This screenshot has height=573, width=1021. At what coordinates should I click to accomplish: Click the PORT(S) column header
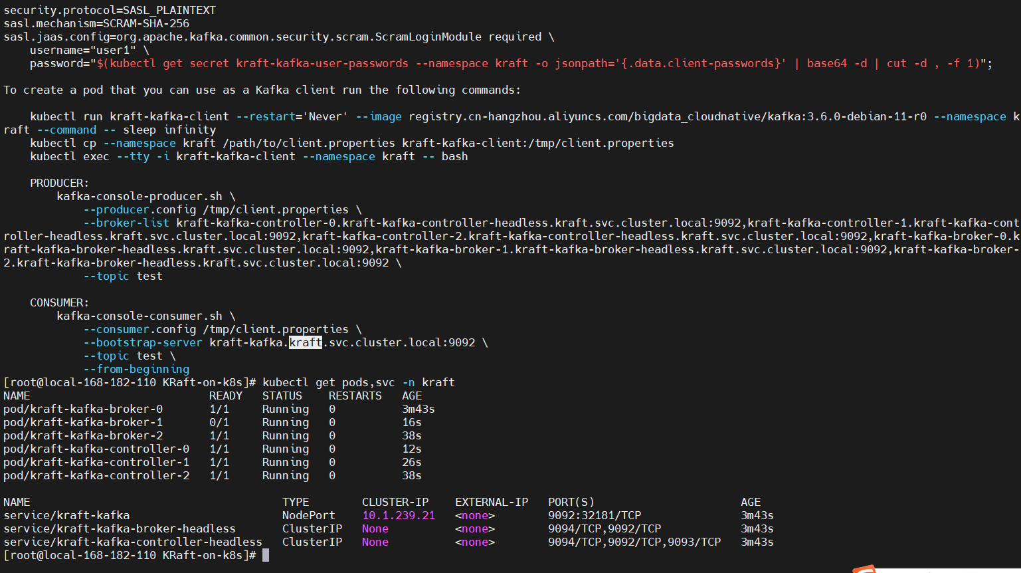point(571,503)
